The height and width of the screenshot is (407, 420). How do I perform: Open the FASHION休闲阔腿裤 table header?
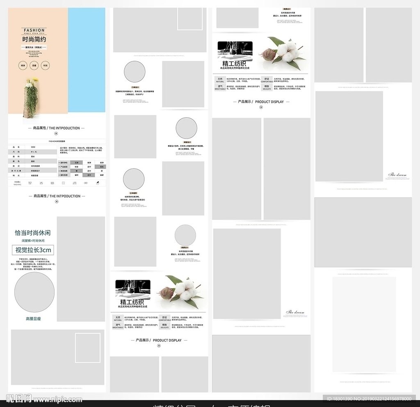click(57, 141)
